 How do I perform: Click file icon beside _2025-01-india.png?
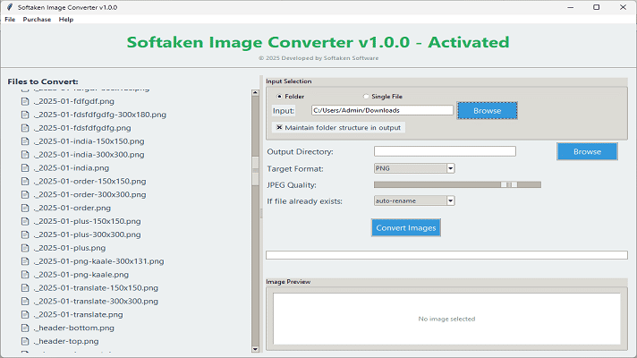(25, 168)
